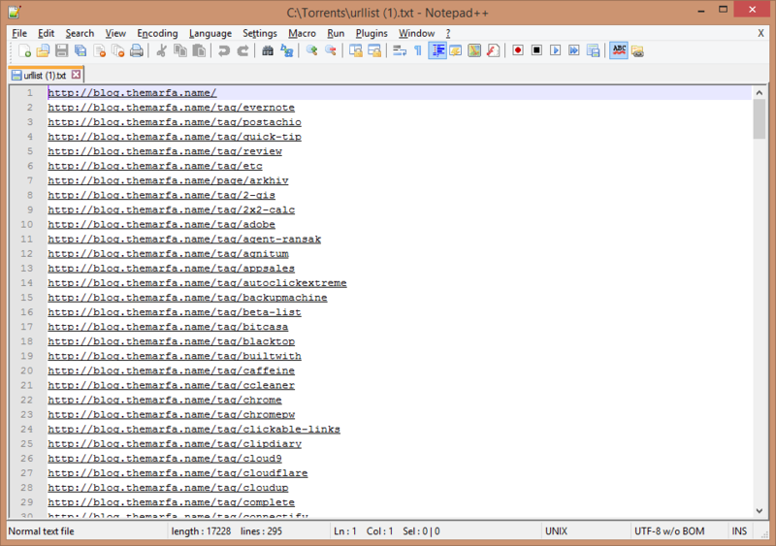Toggle INS insert mode in status bar
The image size is (776, 546).
click(739, 531)
